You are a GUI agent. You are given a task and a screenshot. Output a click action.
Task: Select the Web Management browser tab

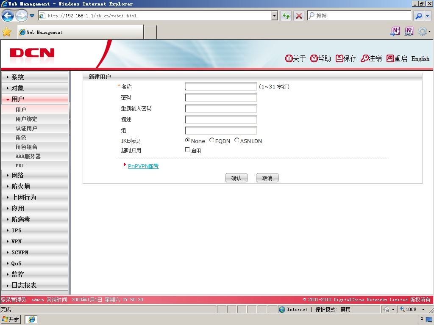tap(80, 32)
